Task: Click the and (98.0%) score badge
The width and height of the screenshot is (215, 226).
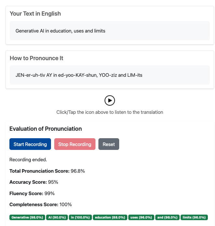Action: (x=167, y=218)
